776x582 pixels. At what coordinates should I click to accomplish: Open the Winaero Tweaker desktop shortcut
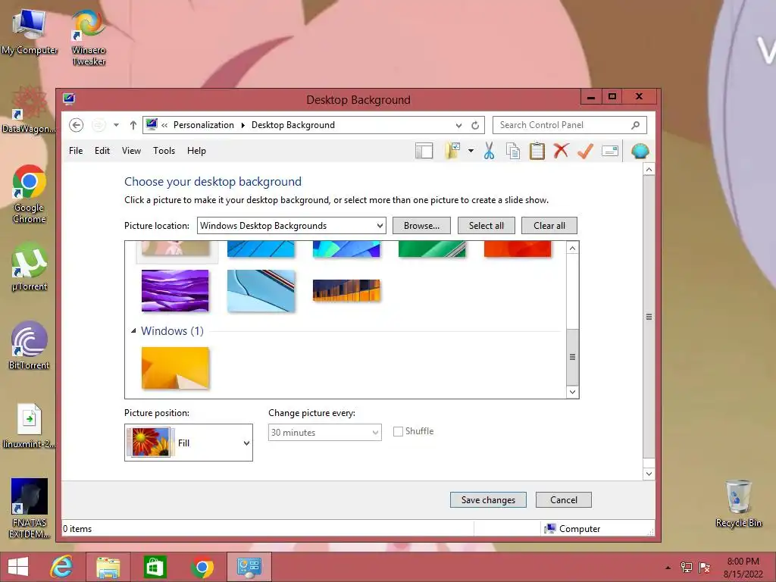(89, 38)
